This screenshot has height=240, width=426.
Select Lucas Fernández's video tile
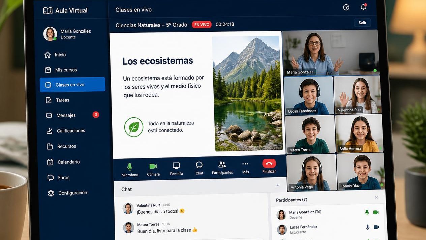point(308,96)
